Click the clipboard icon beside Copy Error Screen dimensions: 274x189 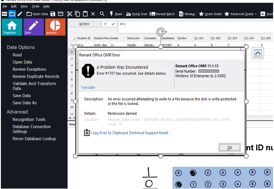[87, 133]
